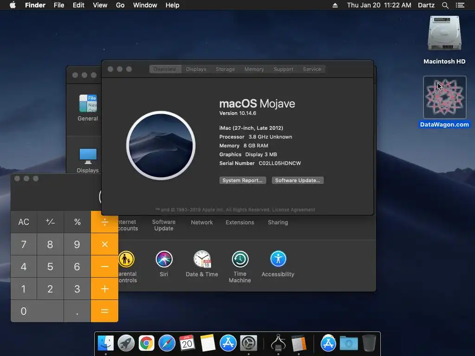Open the Go menu
This screenshot has height=356, width=475.
120,5
